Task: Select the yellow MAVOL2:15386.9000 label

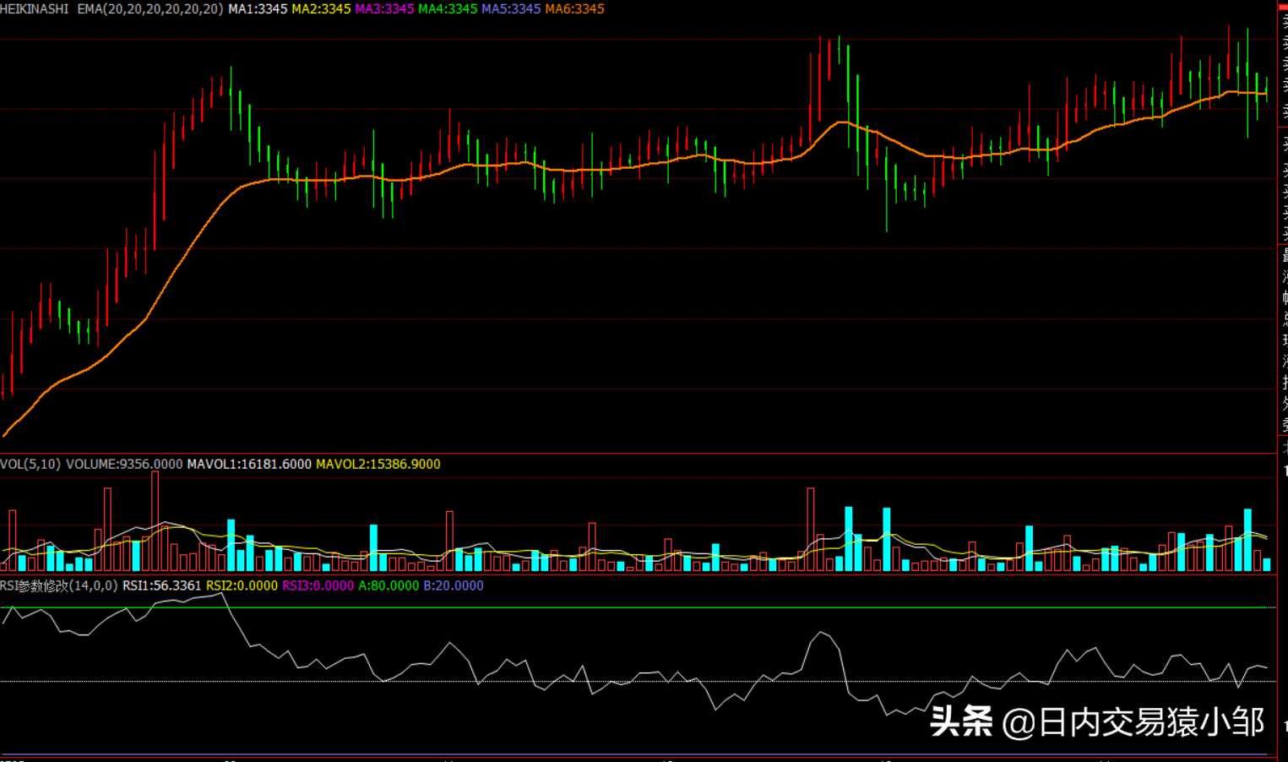Action: click(x=378, y=465)
